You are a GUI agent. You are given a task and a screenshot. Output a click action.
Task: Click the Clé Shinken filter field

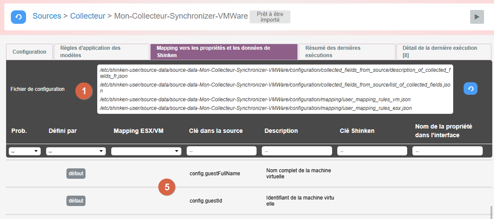point(372,151)
